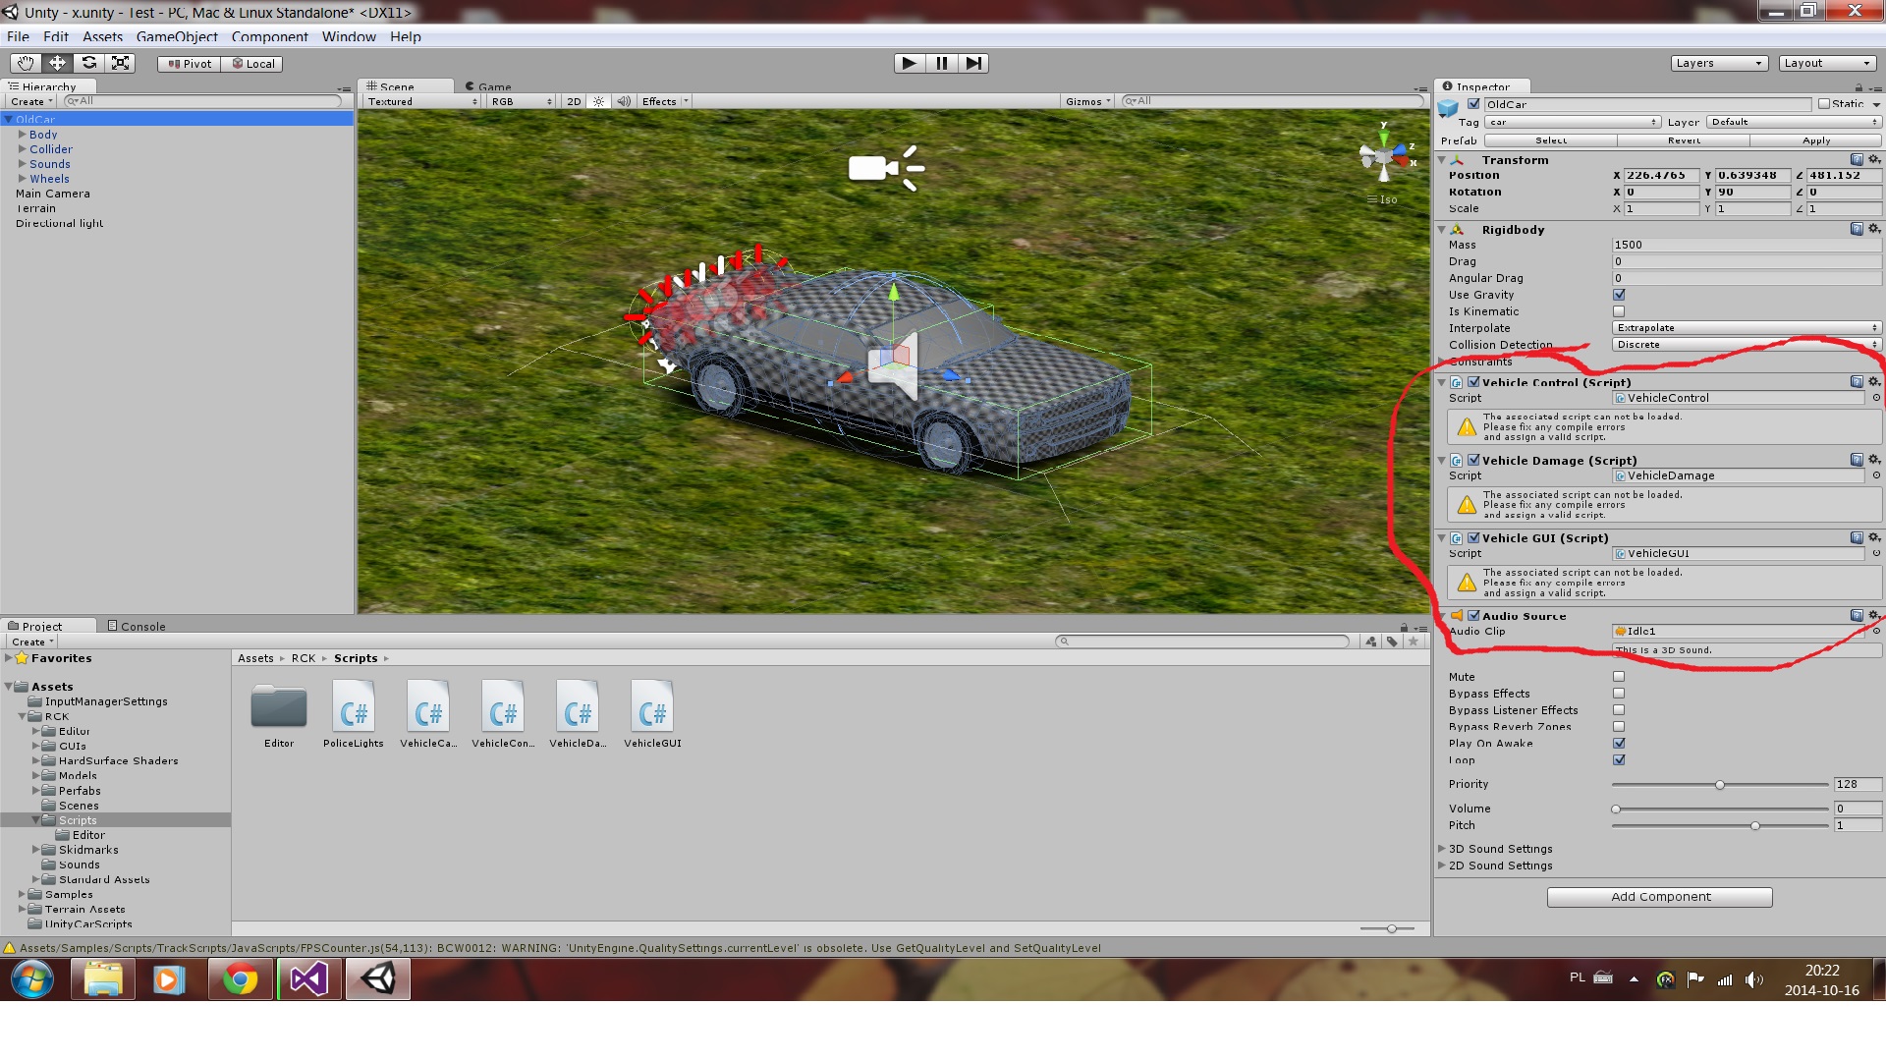
Task: Select the Scale tool icon
Action: (120, 63)
